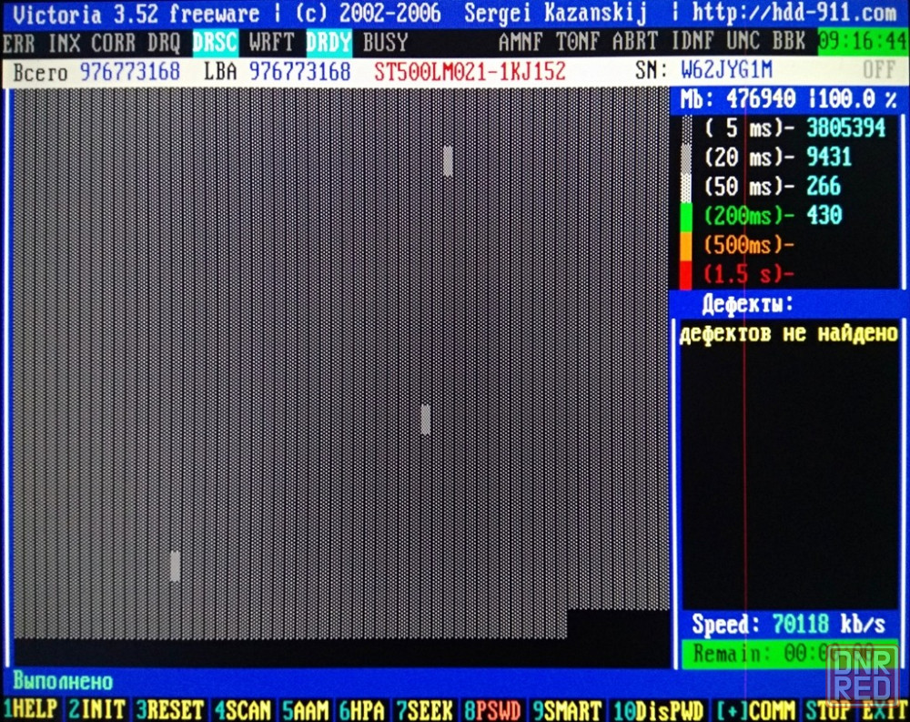Viewport: 910px width, 722px height.
Task: Click the LBA value 976773168
Action: (x=300, y=72)
